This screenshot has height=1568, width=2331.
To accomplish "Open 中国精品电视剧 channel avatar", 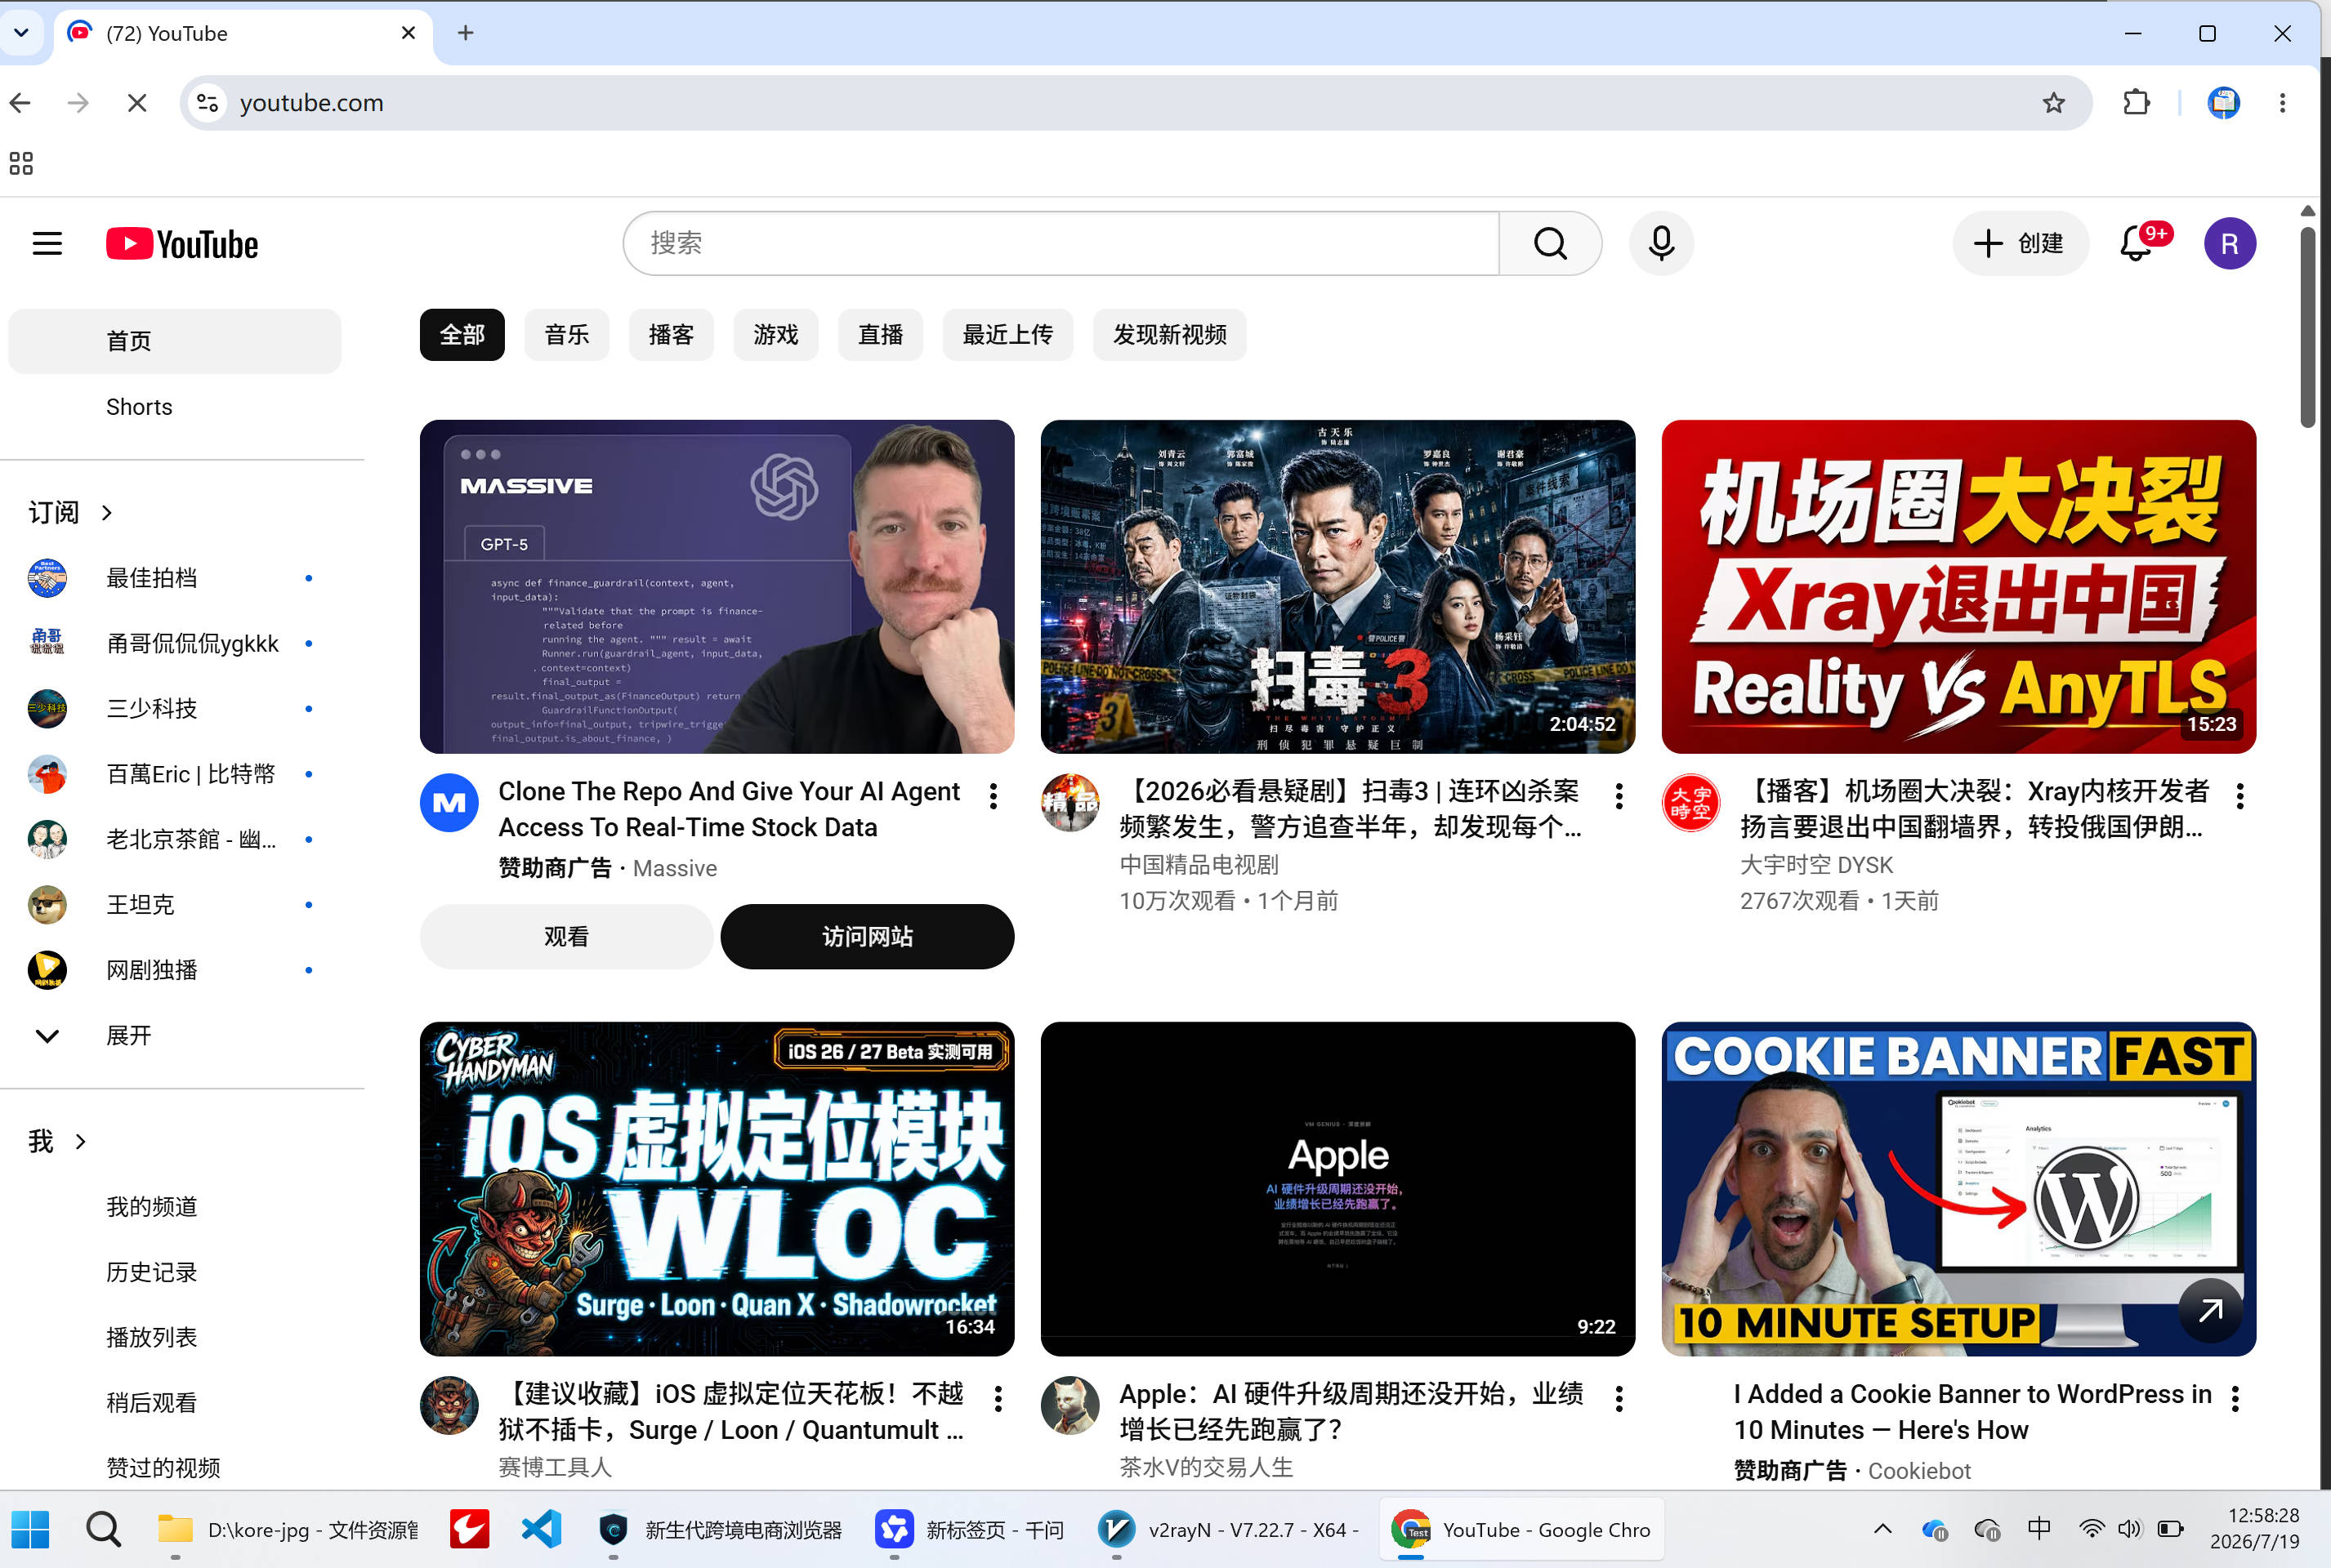I will (1069, 802).
